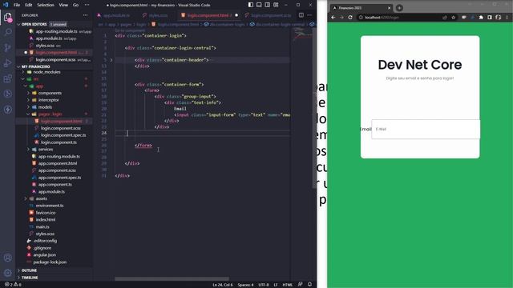Open the Extensions view in activity bar
Screen dimensions: 513x288
coord(7,78)
